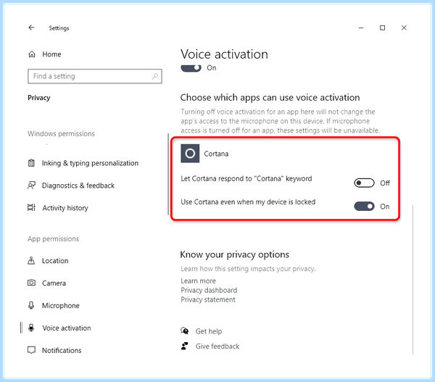Click the search magnifier icon

click(155, 76)
